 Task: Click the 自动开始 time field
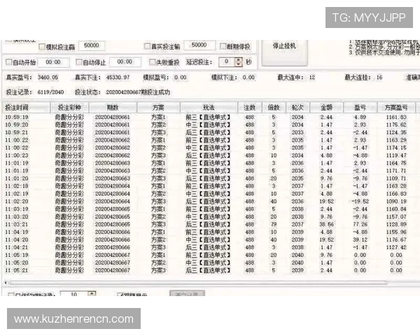tap(53, 62)
